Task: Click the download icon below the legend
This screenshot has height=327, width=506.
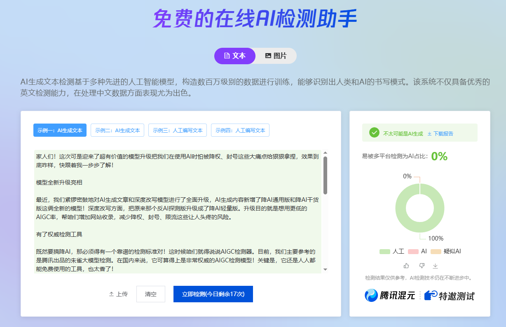Action: (436, 266)
